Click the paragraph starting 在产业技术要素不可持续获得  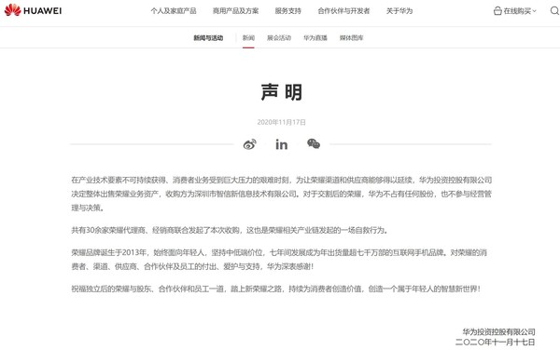282,194
